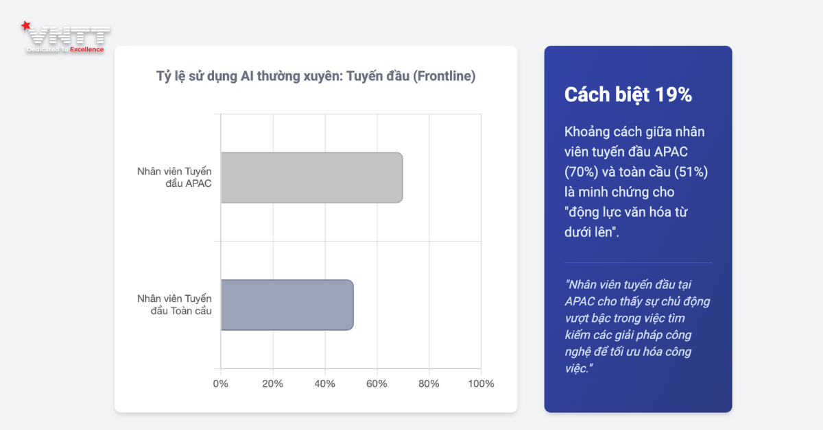
Task: Click the red star on the VNTT logo
Action: click(26, 26)
